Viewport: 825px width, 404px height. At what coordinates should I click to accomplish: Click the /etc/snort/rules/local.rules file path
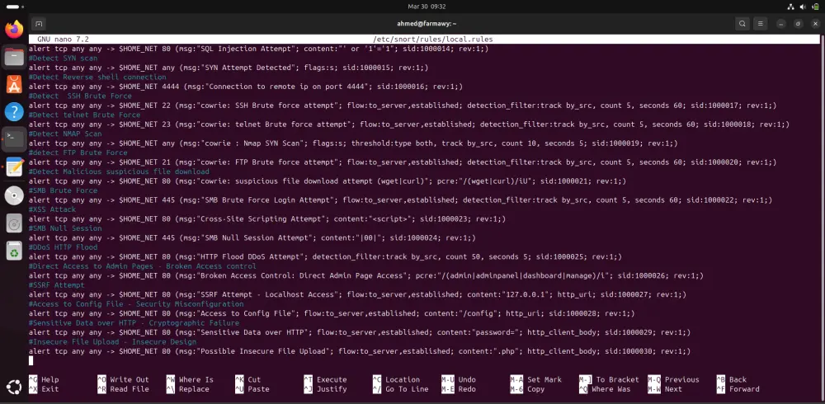tap(433, 39)
